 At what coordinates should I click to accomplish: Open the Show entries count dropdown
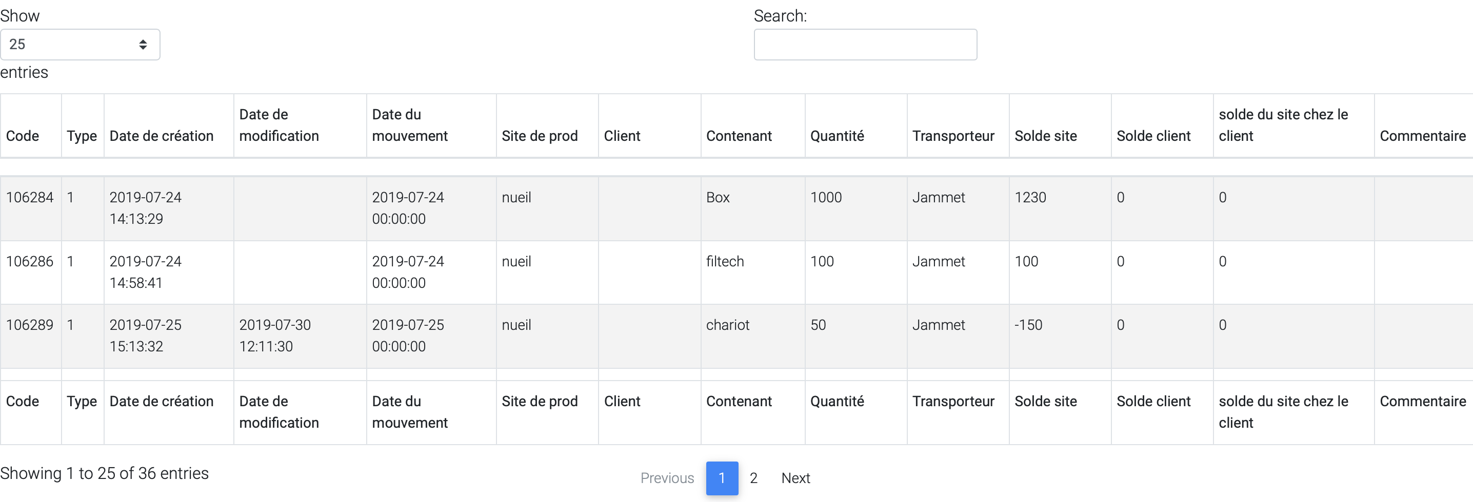(x=80, y=45)
